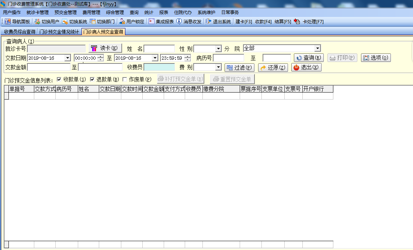Click 卡处理[F7] card processing icon

[x=297, y=22]
